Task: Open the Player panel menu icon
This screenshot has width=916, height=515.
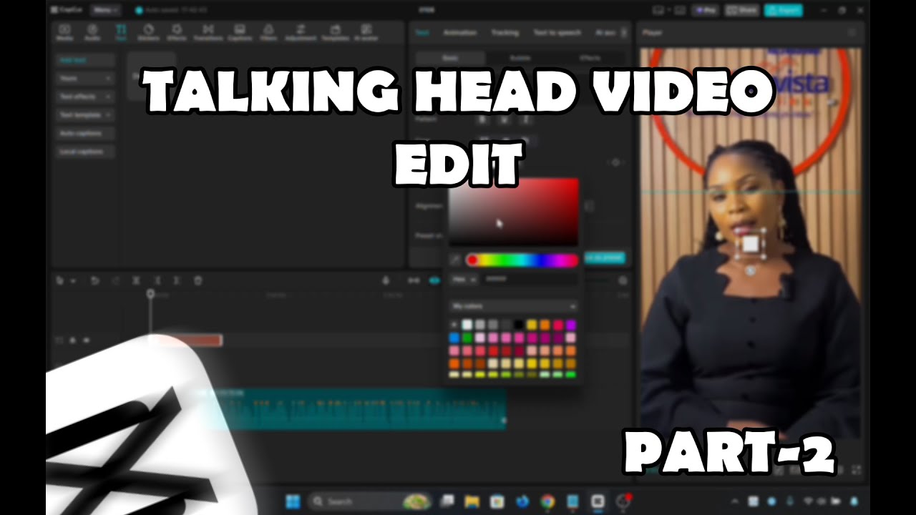Action: click(x=852, y=33)
